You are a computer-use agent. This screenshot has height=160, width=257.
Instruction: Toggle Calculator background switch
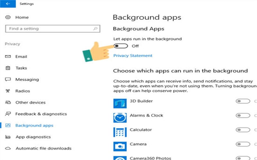click(243, 130)
